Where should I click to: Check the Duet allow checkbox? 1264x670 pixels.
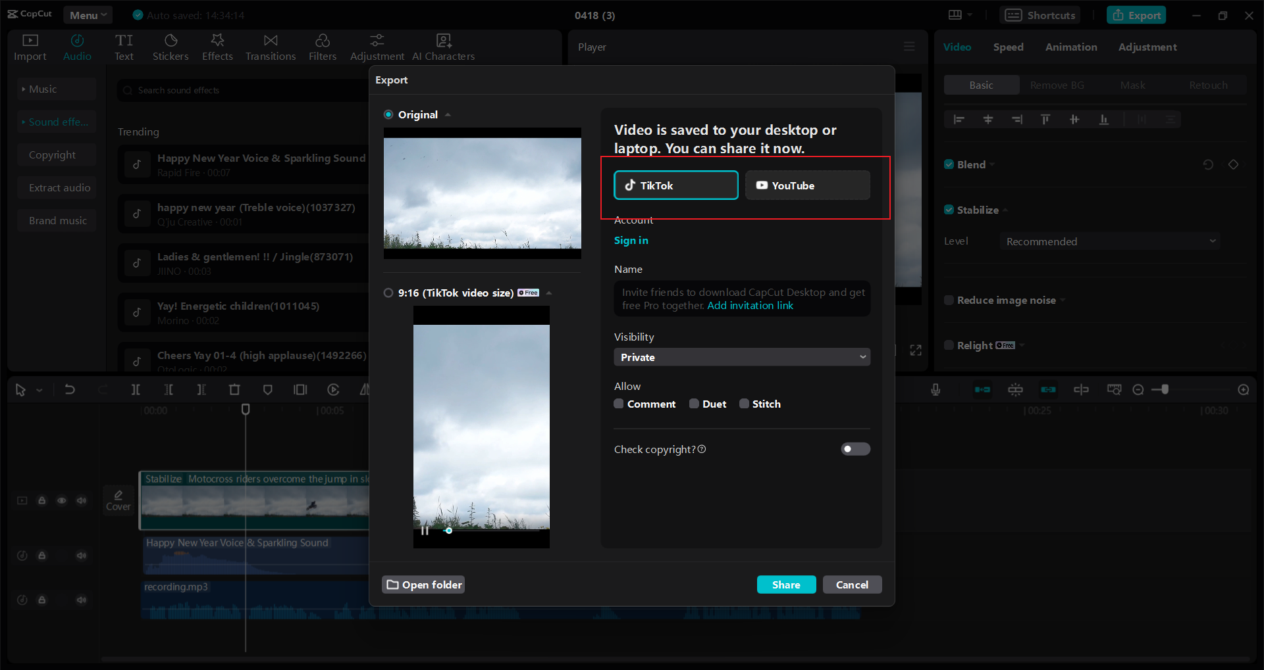point(694,404)
